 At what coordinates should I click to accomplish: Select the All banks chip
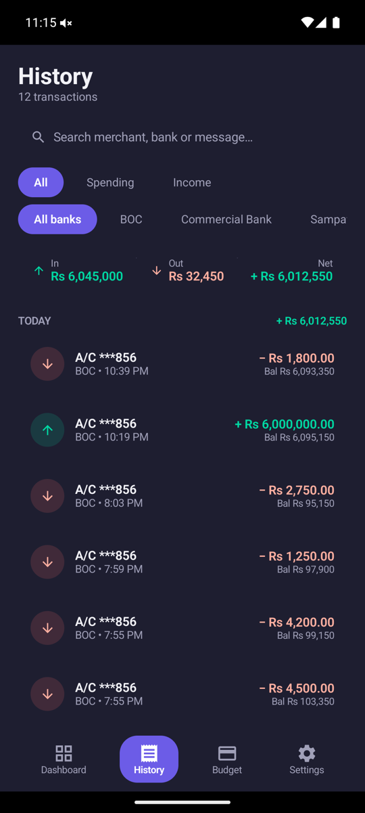pyautogui.click(x=57, y=219)
